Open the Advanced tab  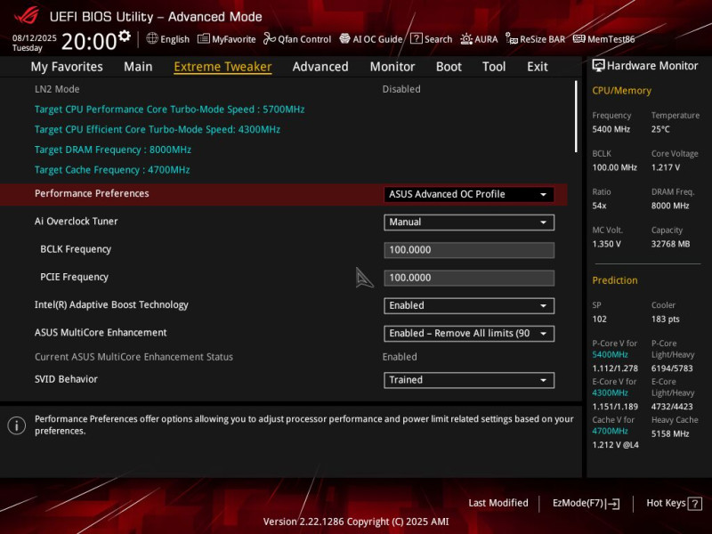click(320, 67)
